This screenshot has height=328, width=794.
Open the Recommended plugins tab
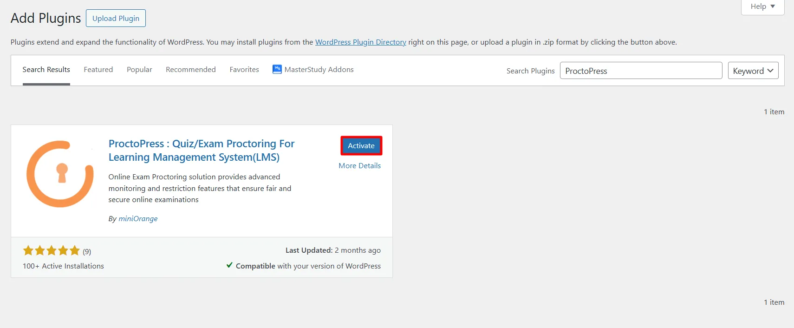pos(191,70)
